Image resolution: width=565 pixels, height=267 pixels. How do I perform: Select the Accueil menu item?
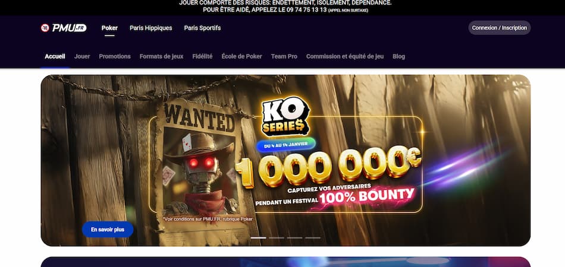pos(55,56)
